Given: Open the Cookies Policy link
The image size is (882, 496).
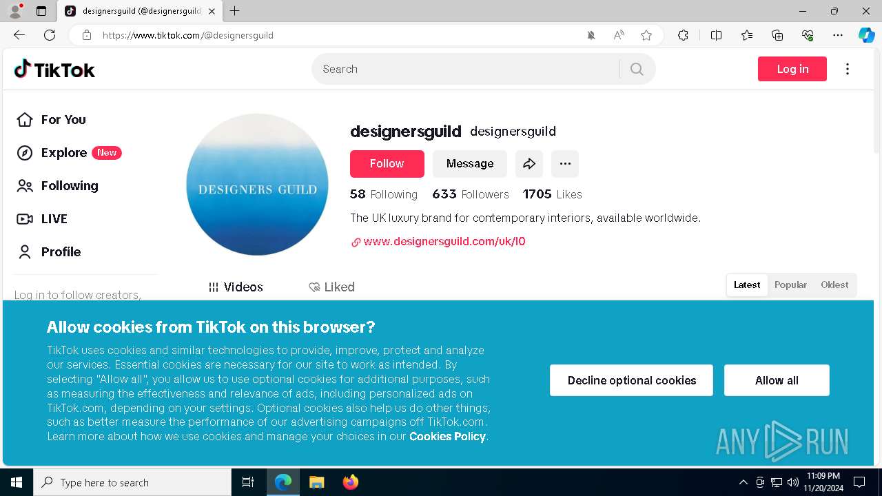Looking at the screenshot, I should pos(448,436).
